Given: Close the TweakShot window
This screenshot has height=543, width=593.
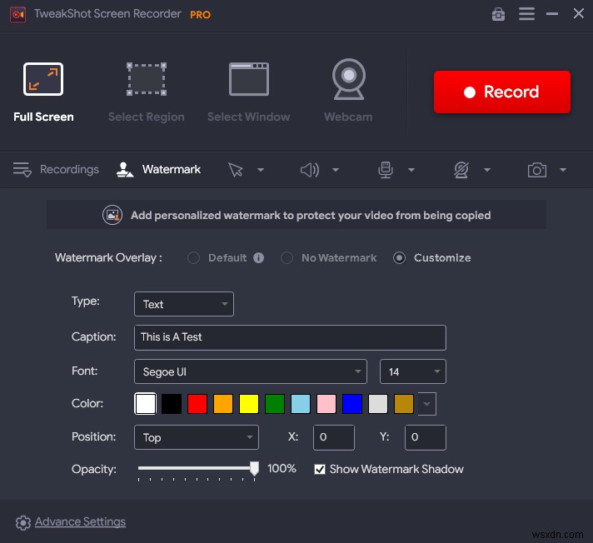Looking at the screenshot, I should click(x=578, y=13).
